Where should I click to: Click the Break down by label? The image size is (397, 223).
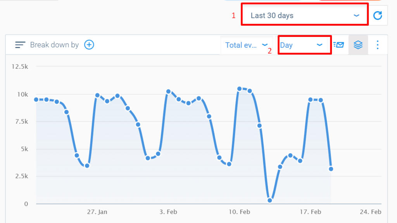pyautogui.click(x=54, y=45)
